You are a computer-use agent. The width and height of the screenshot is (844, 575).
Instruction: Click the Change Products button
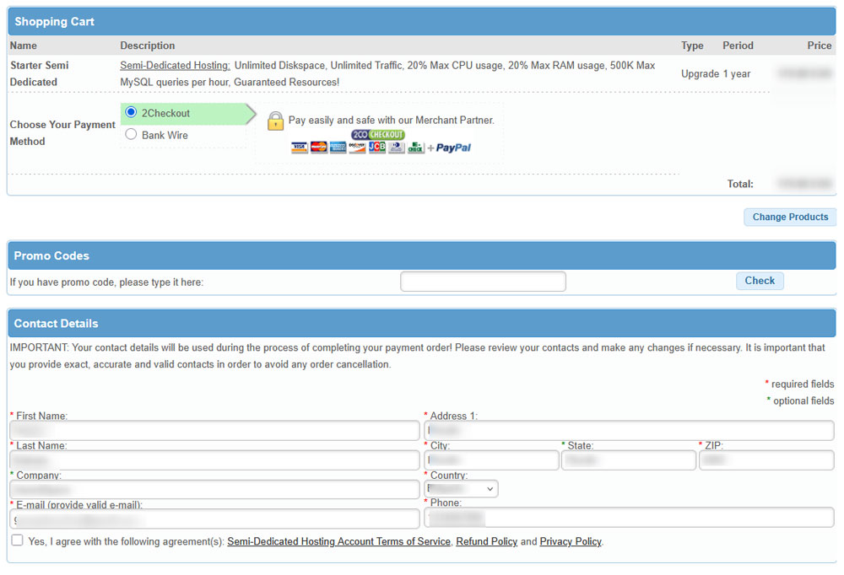(789, 217)
